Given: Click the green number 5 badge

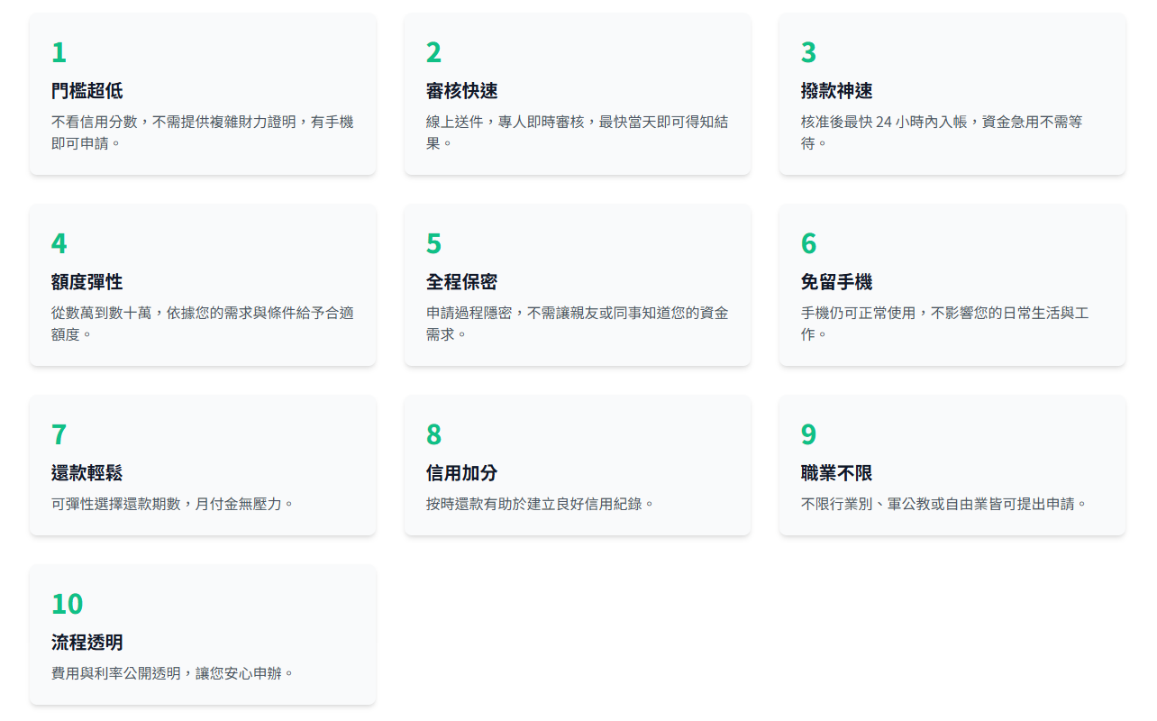Looking at the screenshot, I should (x=433, y=244).
